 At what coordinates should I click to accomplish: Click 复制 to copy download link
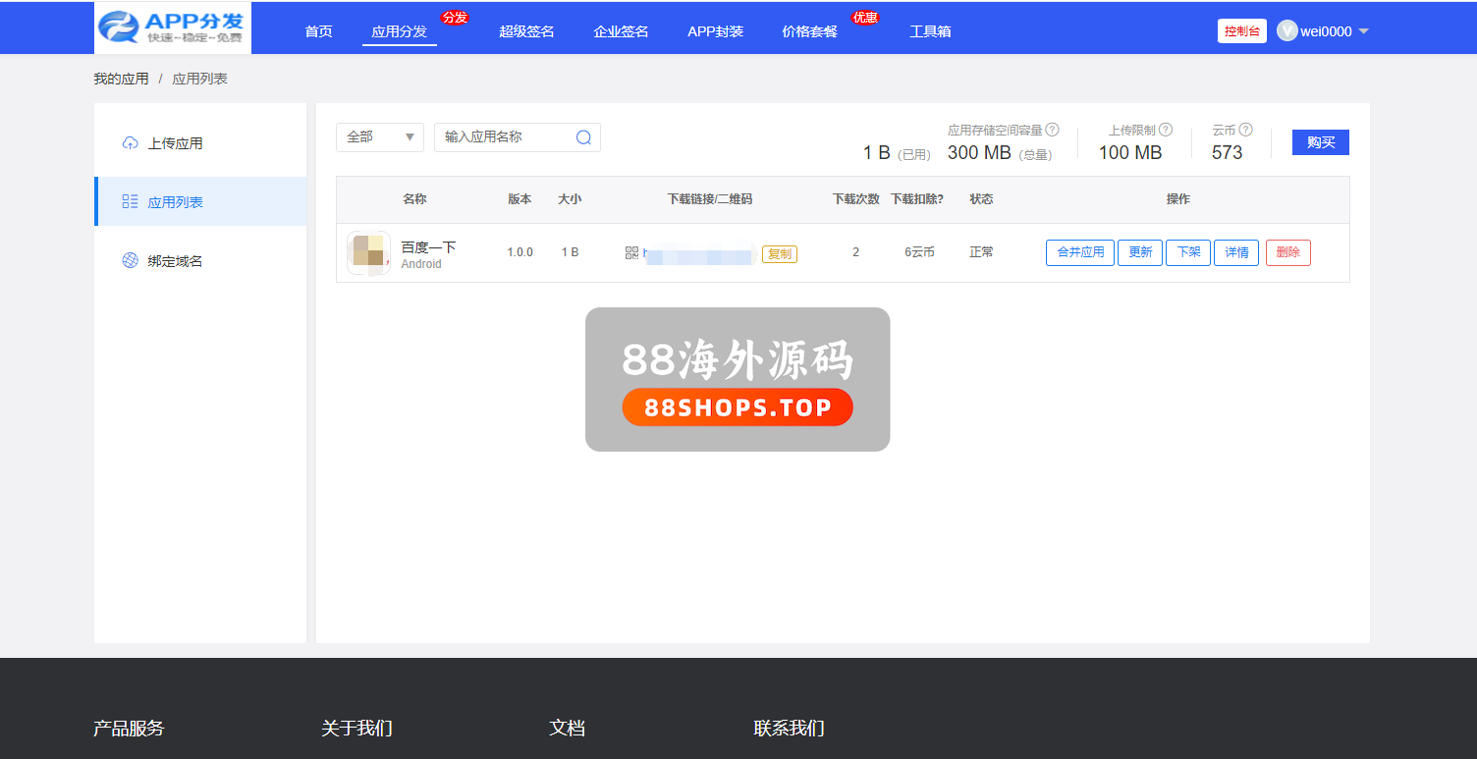tap(779, 253)
